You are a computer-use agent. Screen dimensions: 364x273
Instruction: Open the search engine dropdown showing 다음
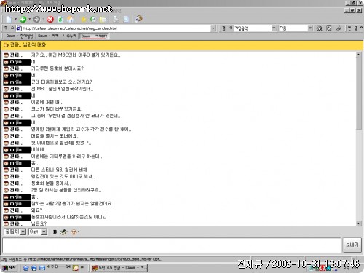[310, 28]
